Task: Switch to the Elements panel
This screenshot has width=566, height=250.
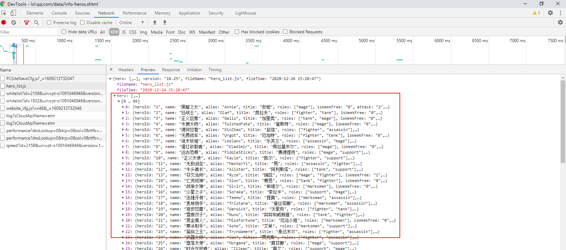Action: [x=35, y=13]
